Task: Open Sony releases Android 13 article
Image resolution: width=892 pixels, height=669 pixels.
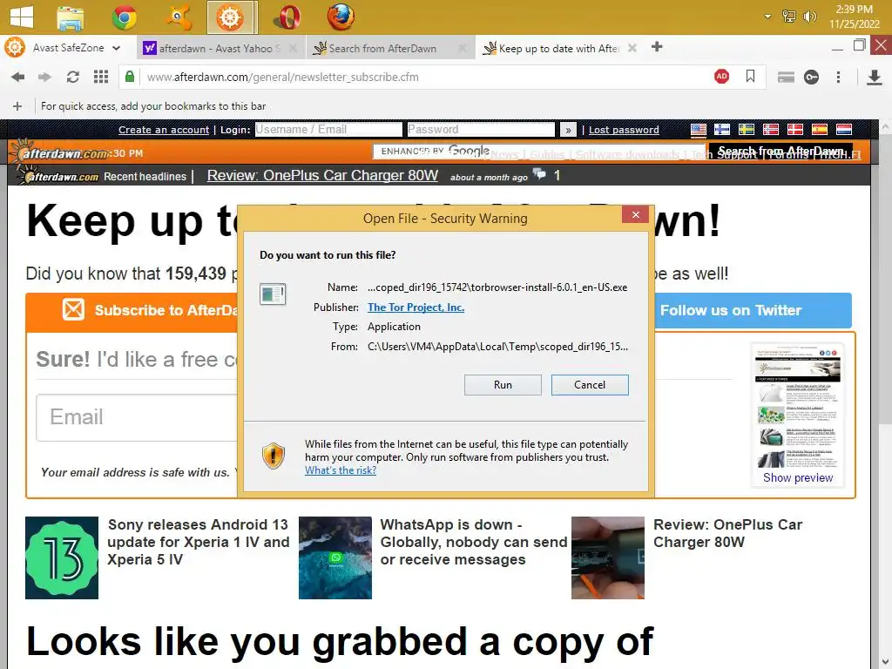Action: pos(198,542)
